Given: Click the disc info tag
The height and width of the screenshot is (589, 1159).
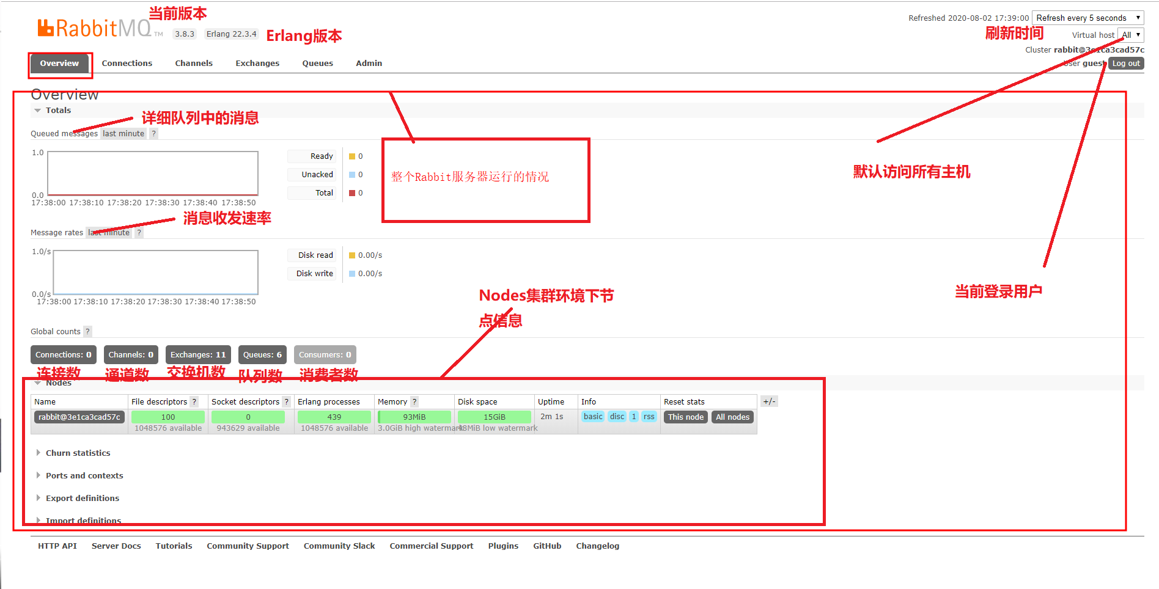Looking at the screenshot, I should tap(617, 417).
